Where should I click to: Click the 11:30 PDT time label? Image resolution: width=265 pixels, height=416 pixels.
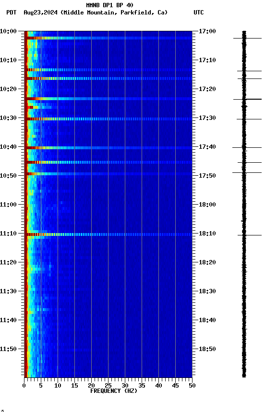8,292
